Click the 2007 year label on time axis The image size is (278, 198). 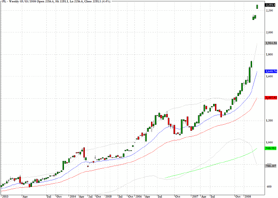(195, 197)
